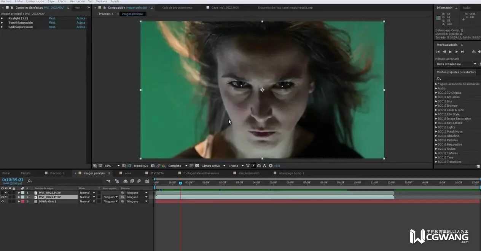Reset the Keylight (1.2) effect via Rest.
This screenshot has width=481, height=251.
pyautogui.click(x=52, y=18)
